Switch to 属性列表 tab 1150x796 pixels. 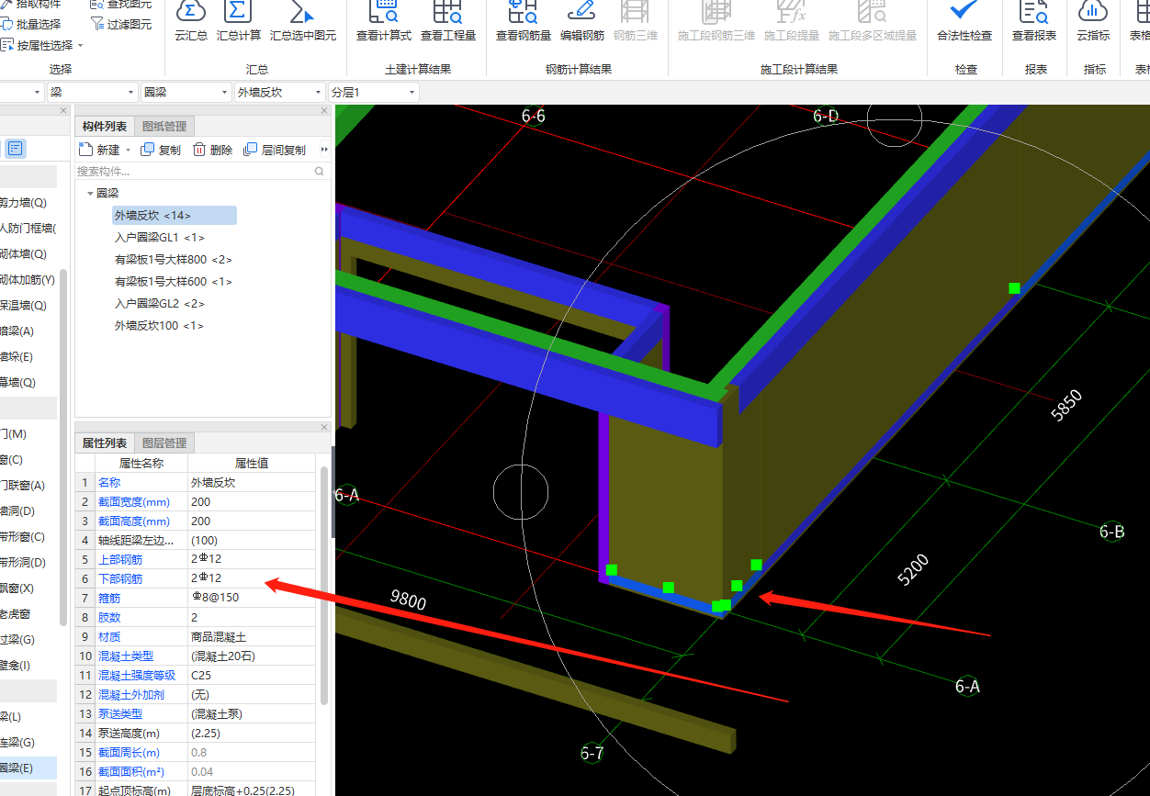(x=105, y=443)
